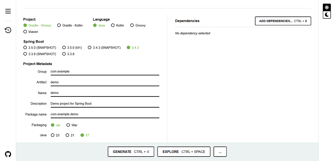Image resolution: width=334 pixels, height=161 pixels.
Task: Select Maven as the build tool
Action: pyautogui.click(x=25, y=32)
